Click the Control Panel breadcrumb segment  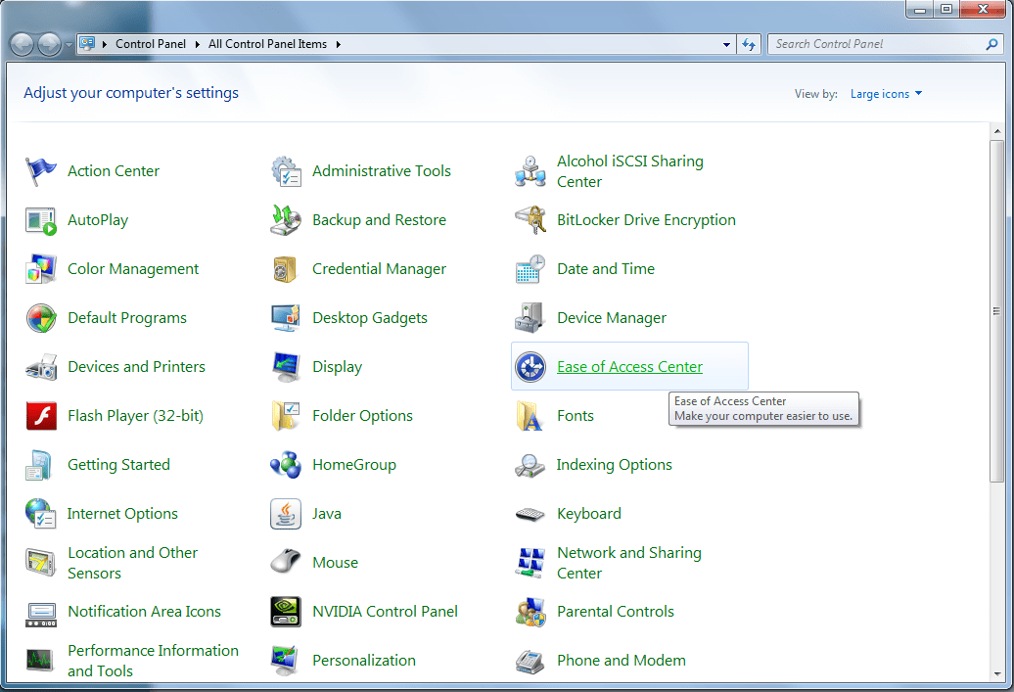(x=151, y=44)
